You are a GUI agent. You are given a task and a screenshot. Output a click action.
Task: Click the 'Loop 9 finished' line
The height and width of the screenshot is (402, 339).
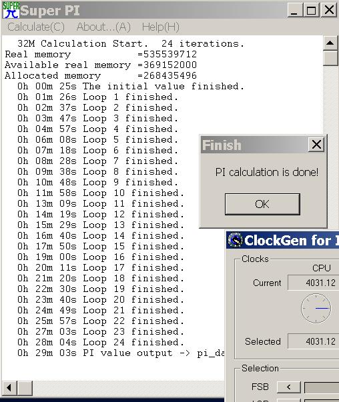(98, 183)
